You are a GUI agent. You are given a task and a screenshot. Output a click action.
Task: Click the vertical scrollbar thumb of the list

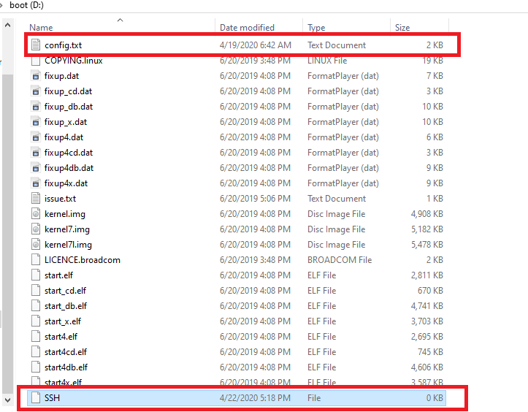tap(8, 233)
